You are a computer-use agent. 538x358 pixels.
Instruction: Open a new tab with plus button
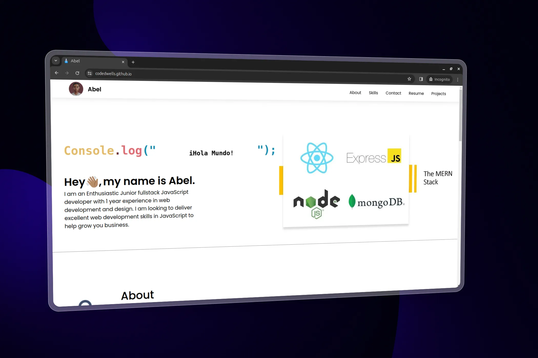coord(133,62)
